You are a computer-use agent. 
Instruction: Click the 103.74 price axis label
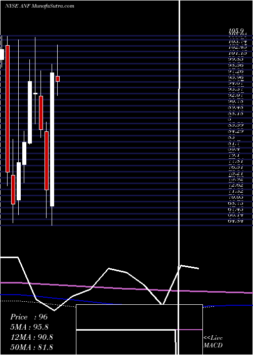(x=237, y=42)
